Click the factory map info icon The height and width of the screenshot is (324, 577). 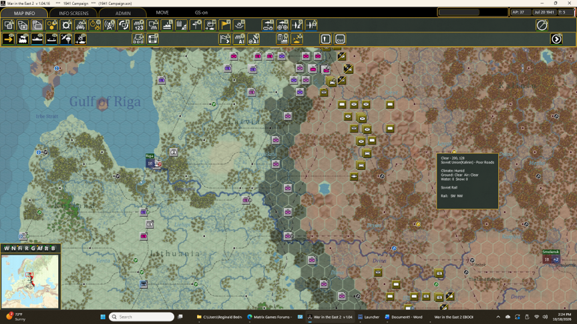167,25
